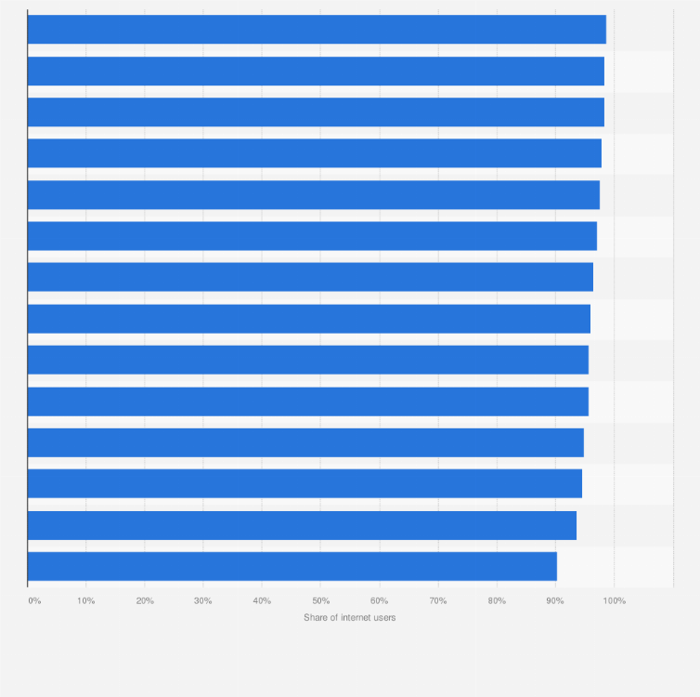Click the shortest bar in the chart
Screen dimensions: 700x697
coord(292,566)
